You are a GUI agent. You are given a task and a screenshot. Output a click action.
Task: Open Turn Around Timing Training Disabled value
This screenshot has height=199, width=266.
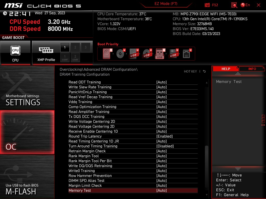[x=165, y=146]
